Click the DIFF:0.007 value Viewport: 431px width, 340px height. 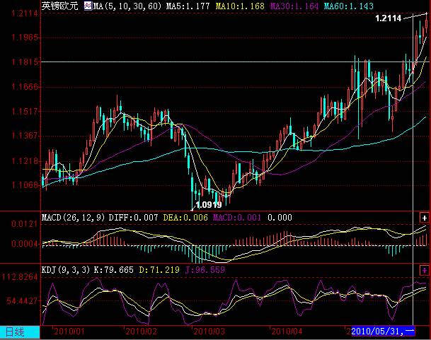pyautogui.click(x=133, y=218)
